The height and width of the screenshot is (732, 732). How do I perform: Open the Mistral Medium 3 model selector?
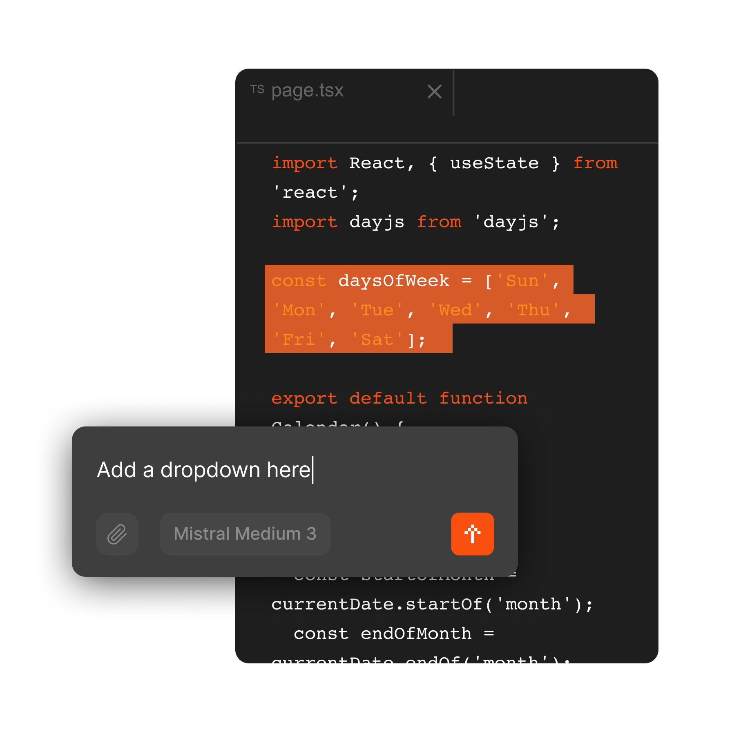pyautogui.click(x=245, y=534)
